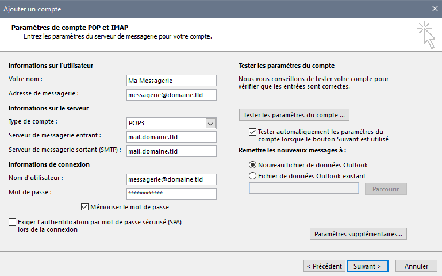Click the Mot de passe field

[171, 194]
